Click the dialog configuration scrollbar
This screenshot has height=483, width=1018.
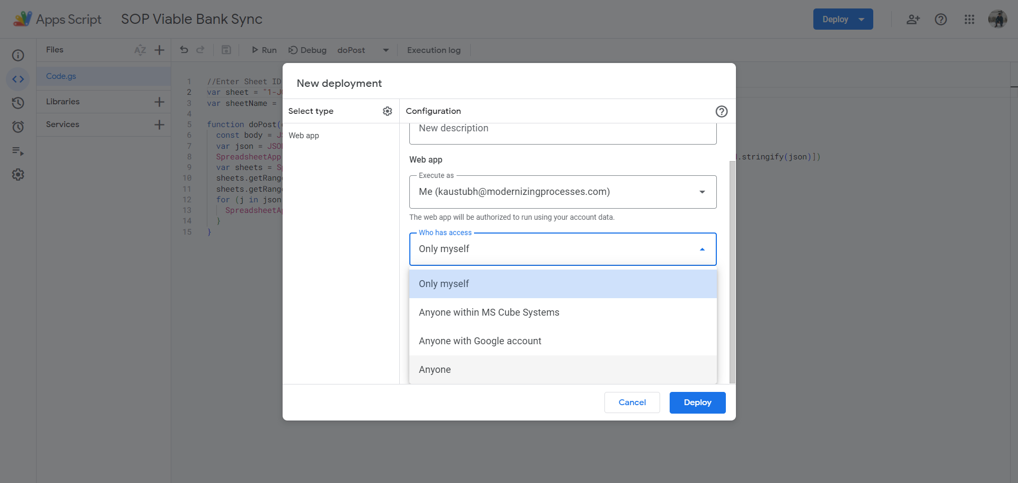[732, 271]
